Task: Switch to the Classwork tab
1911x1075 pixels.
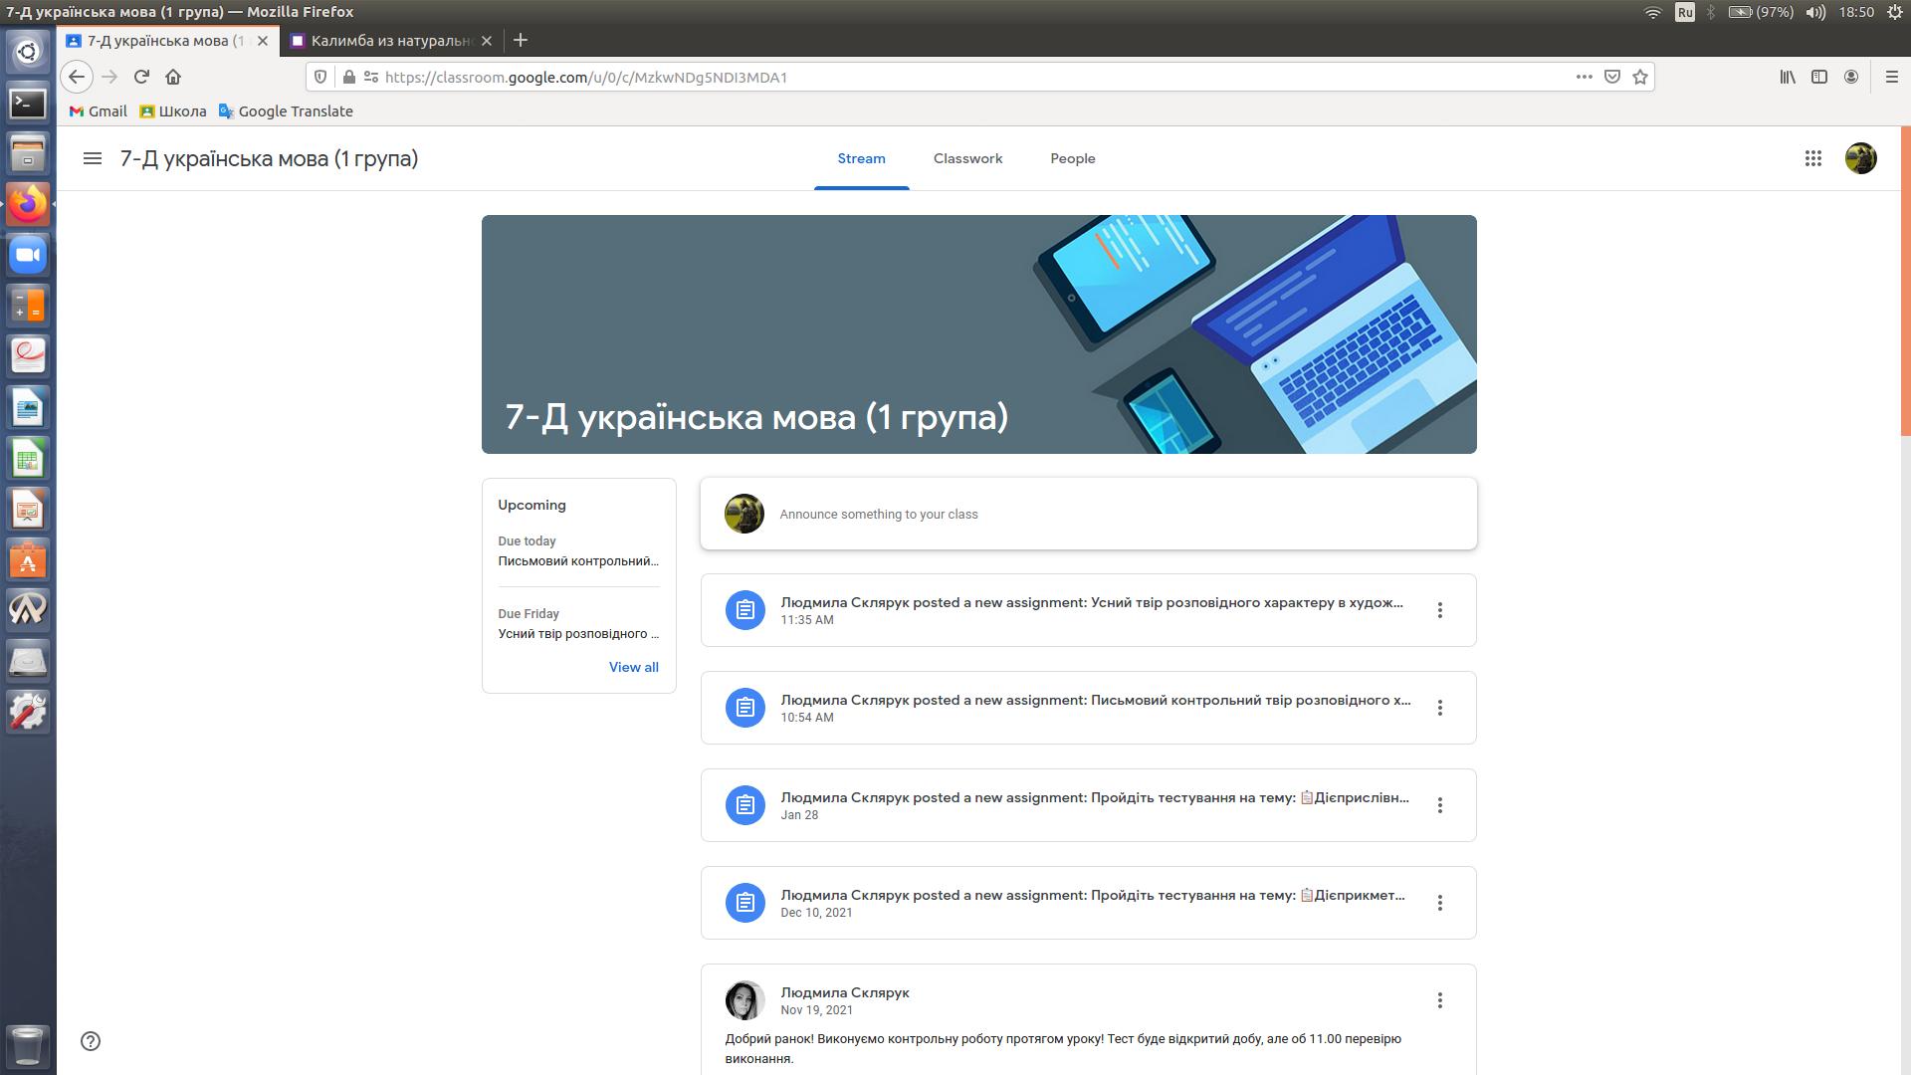Action: pyautogui.click(x=967, y=158)
